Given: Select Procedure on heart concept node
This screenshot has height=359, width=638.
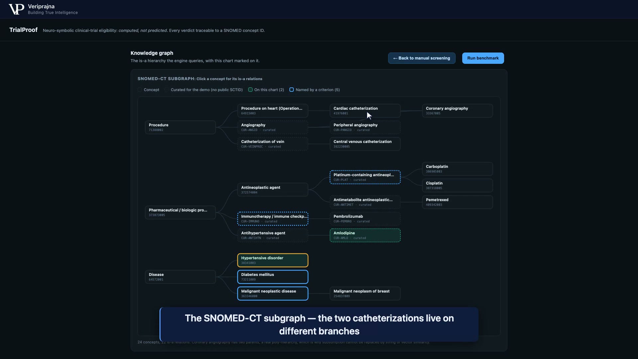Looking at the screenshot, I should click(272, 111).
